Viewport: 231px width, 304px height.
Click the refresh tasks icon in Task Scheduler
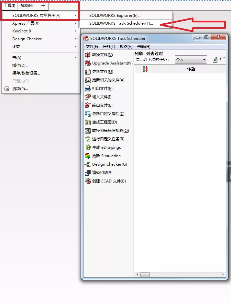click(x=215, y=60)
